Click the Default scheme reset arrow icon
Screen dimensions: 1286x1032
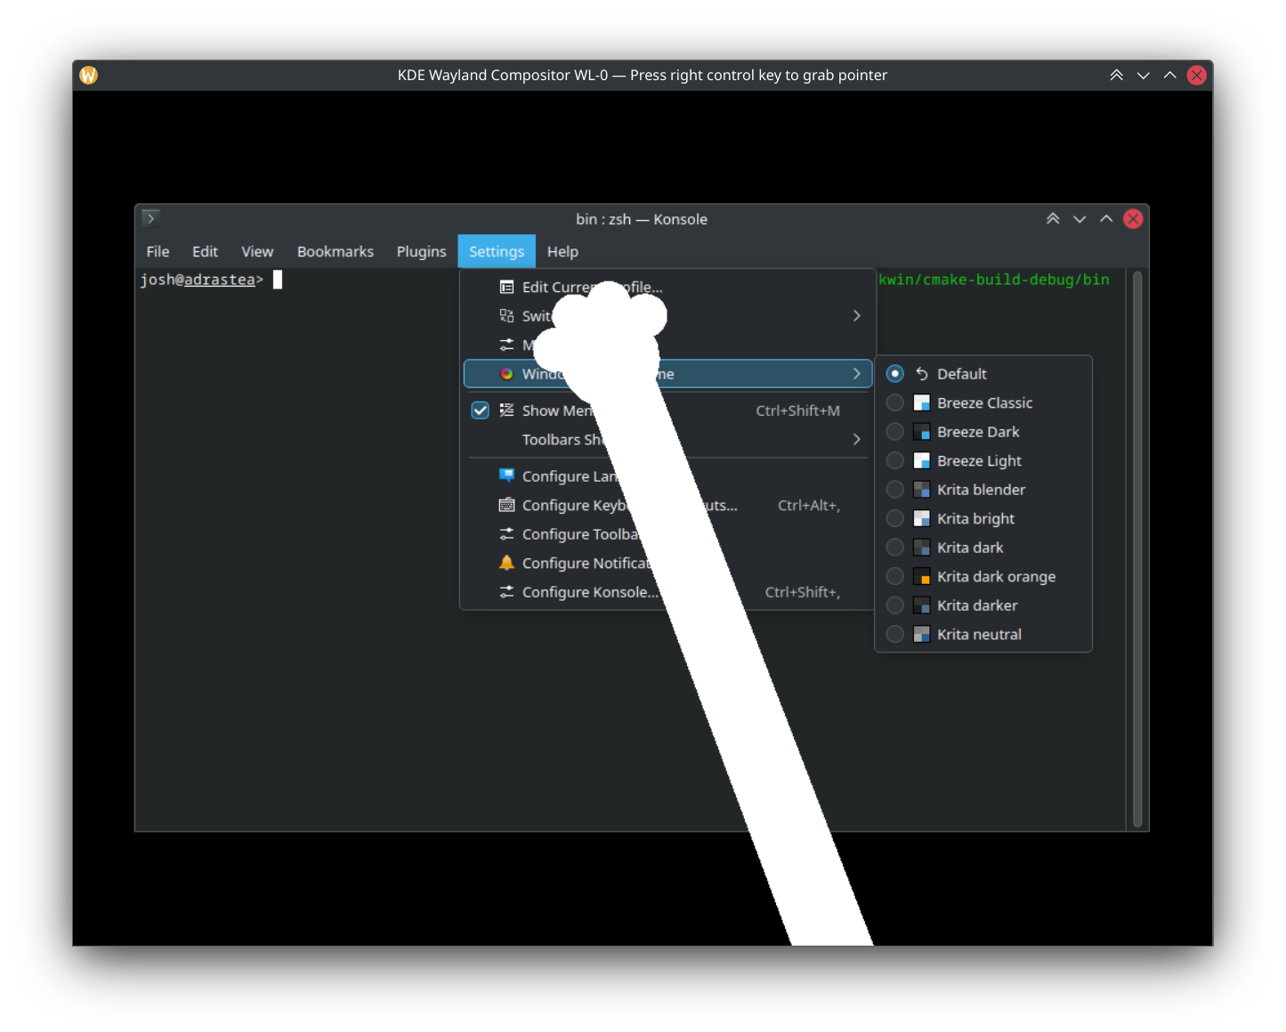point(922,374)
